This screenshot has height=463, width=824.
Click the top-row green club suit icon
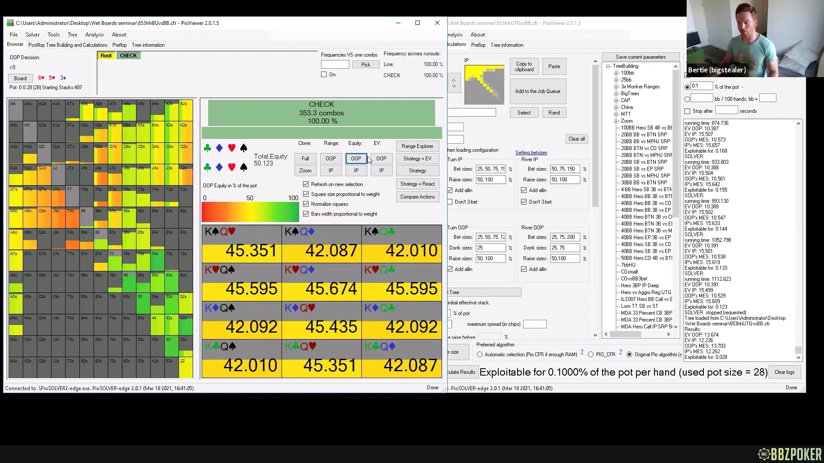click(207, 148)
